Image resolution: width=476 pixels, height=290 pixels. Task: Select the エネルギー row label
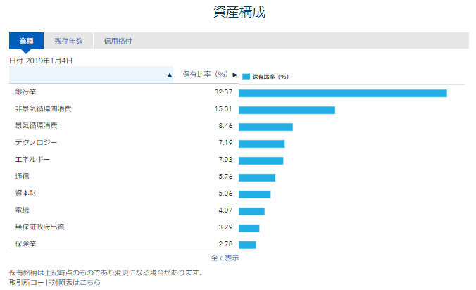pyautogui.click(x=33, y=160)
